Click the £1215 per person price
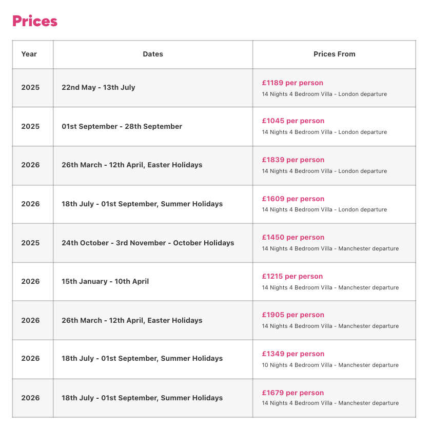430x427 pixels. coord(292,277)
